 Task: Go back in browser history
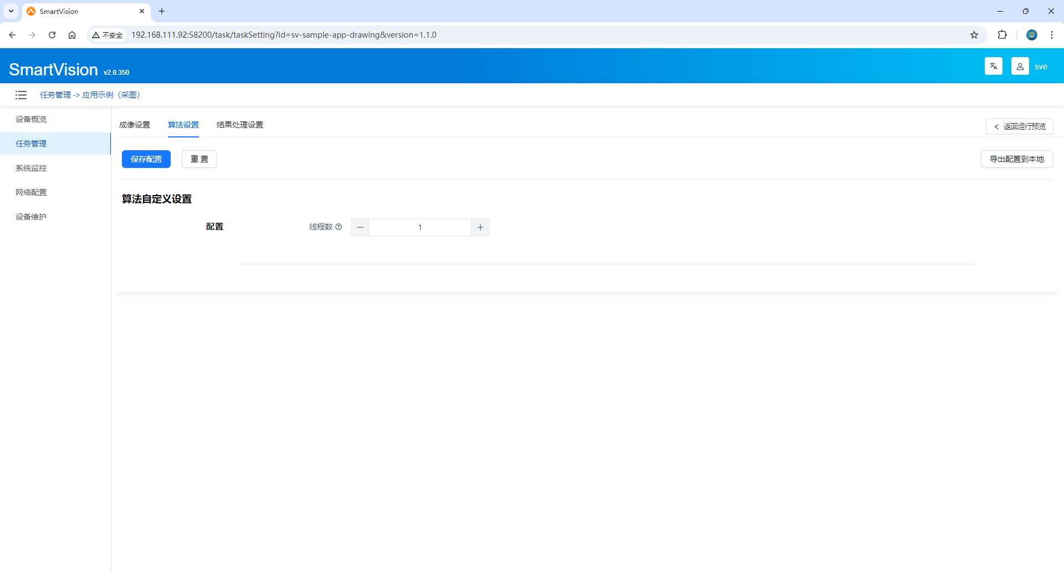coord(12,35)
